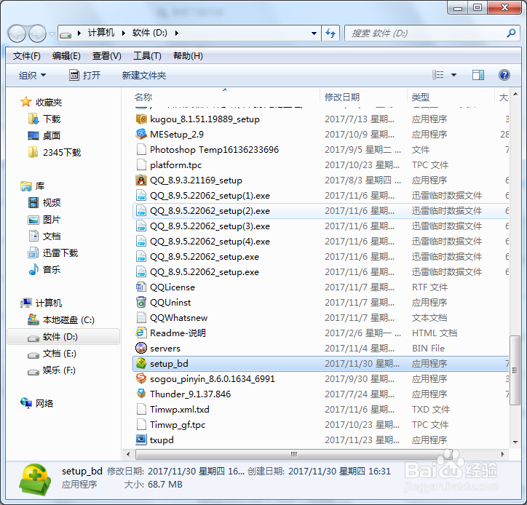This screenshot has width=527, height=505.
Task: Click the favorites star icon 收藏夹
Action: 26,102
